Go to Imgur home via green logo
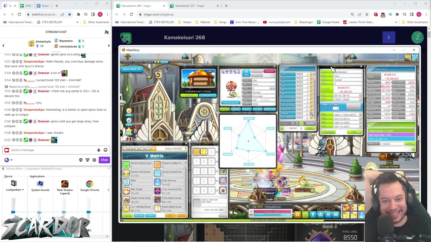Screen dimensions: 431x242 [x=126, y=38]
